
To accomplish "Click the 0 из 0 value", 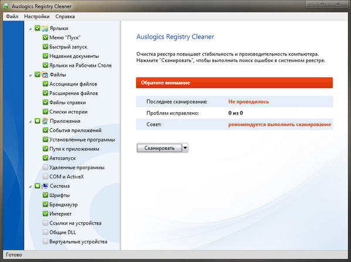I will click(x=236, y=113).
